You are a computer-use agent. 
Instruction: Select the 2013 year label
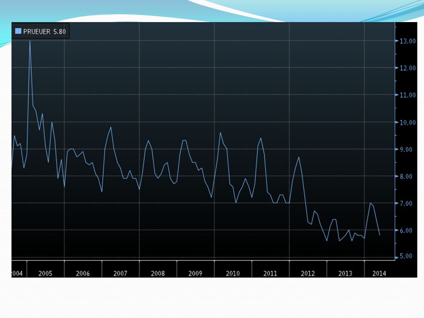[345, 274]
